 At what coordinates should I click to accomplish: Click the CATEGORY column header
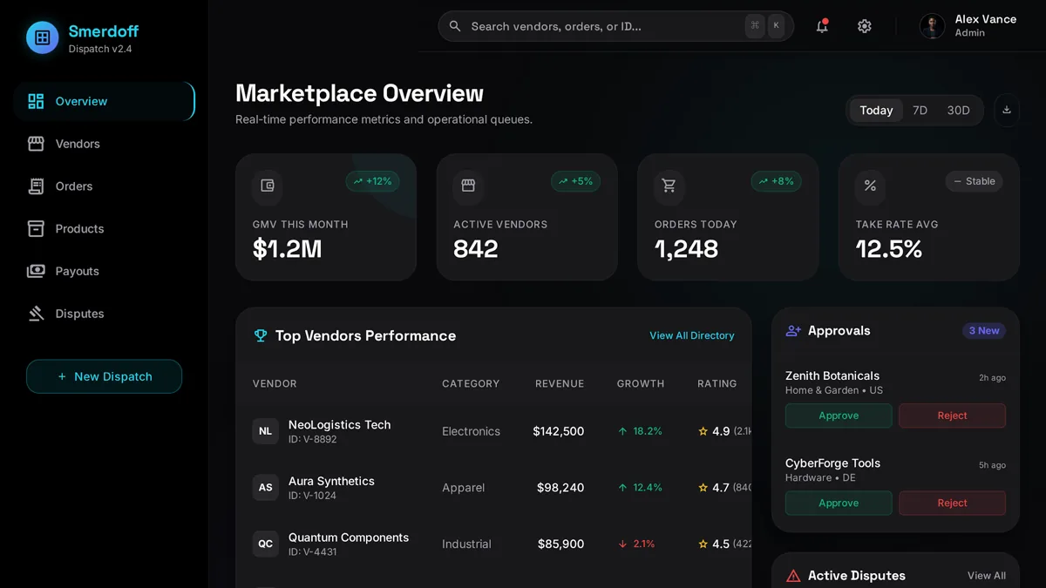point(471,383)
